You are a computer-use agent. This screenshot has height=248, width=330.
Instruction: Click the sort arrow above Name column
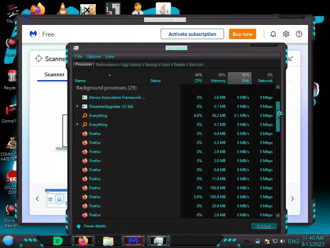pyautogui.click(x=110, y=75)
